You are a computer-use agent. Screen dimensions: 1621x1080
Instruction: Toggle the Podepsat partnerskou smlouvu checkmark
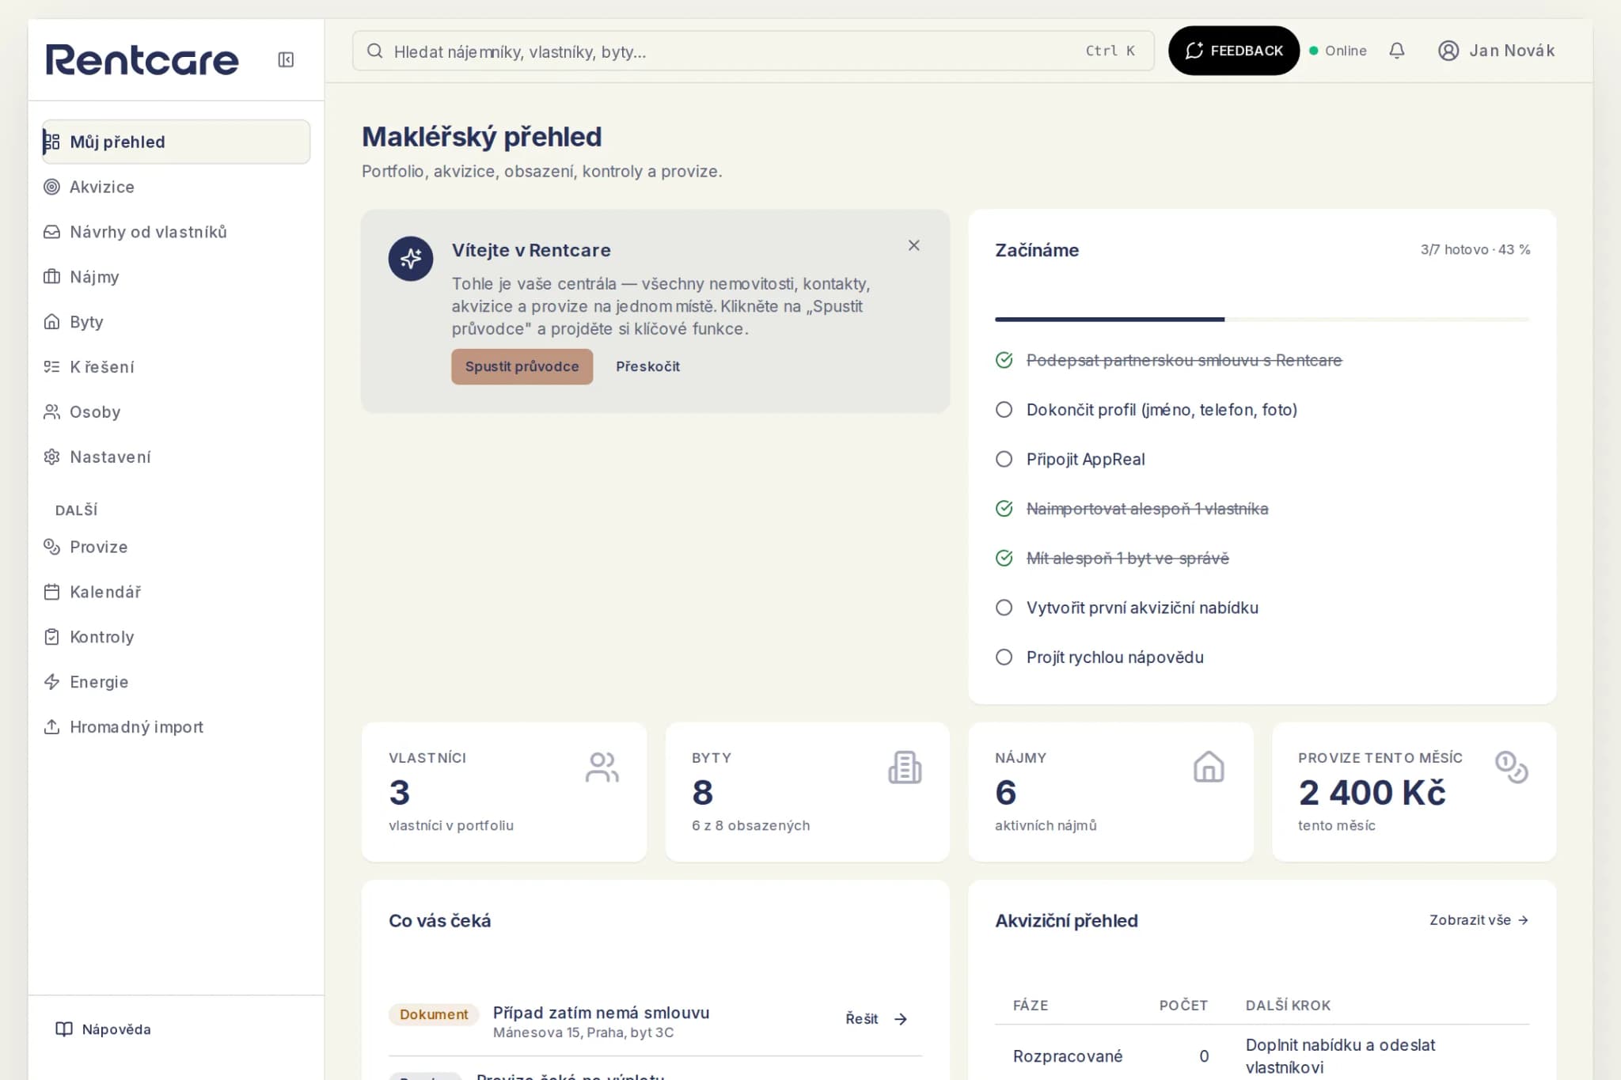tap(1004, 360)
